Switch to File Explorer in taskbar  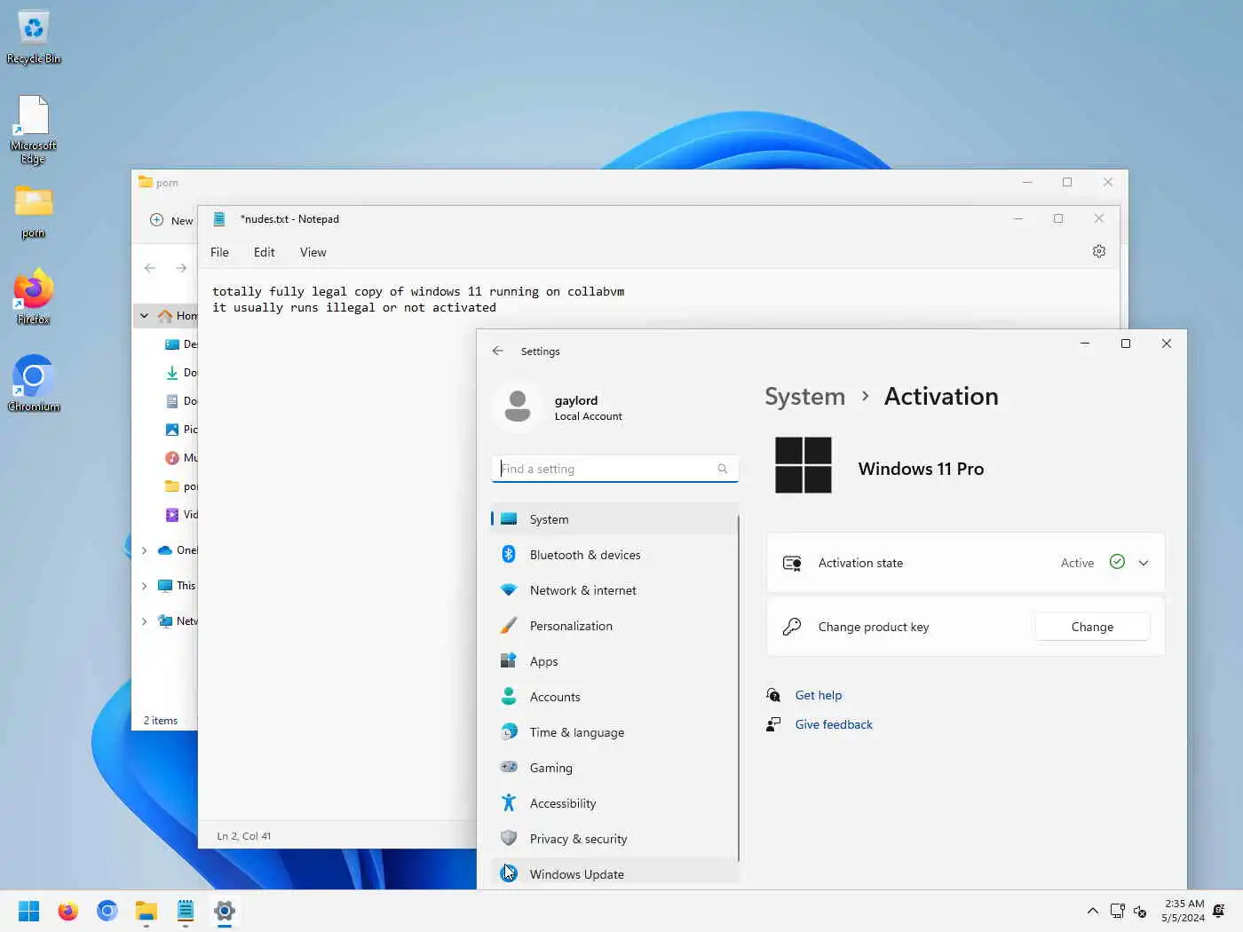coord(146,911)
